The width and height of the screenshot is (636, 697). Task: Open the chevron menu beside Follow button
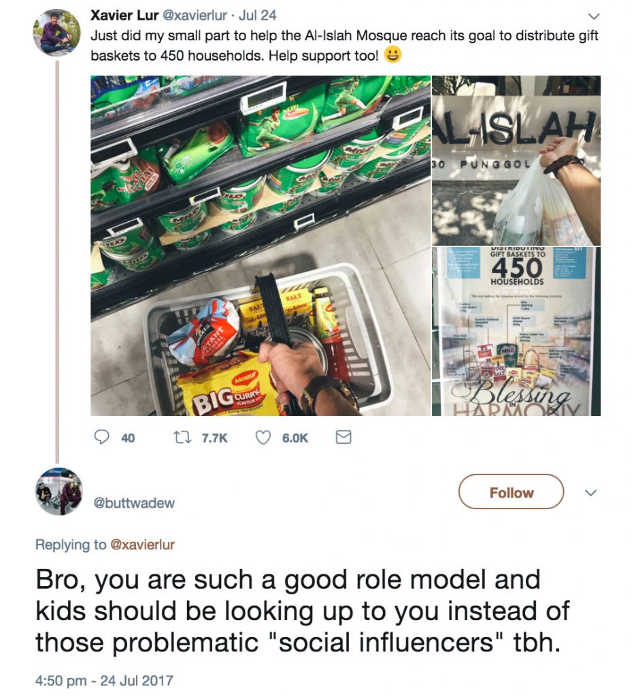[x=590, y=493]
